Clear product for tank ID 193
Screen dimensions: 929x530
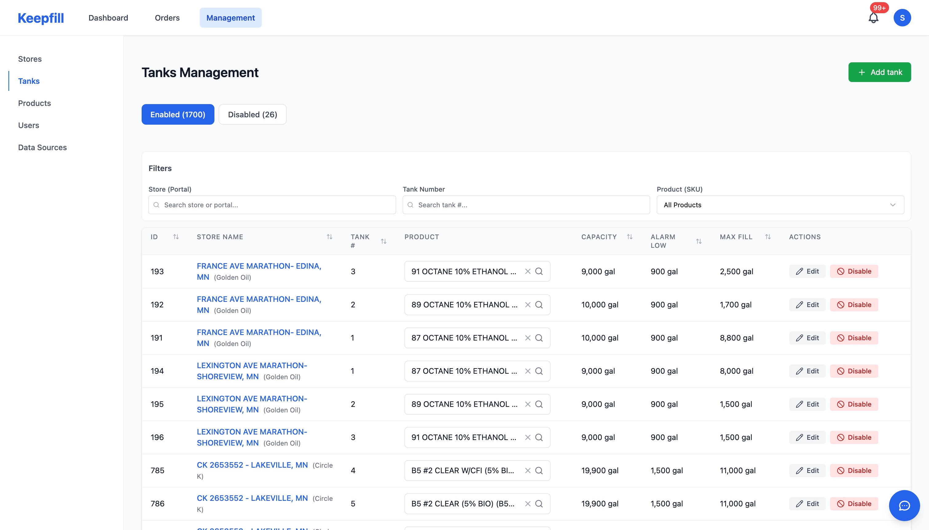click(527, 271)
